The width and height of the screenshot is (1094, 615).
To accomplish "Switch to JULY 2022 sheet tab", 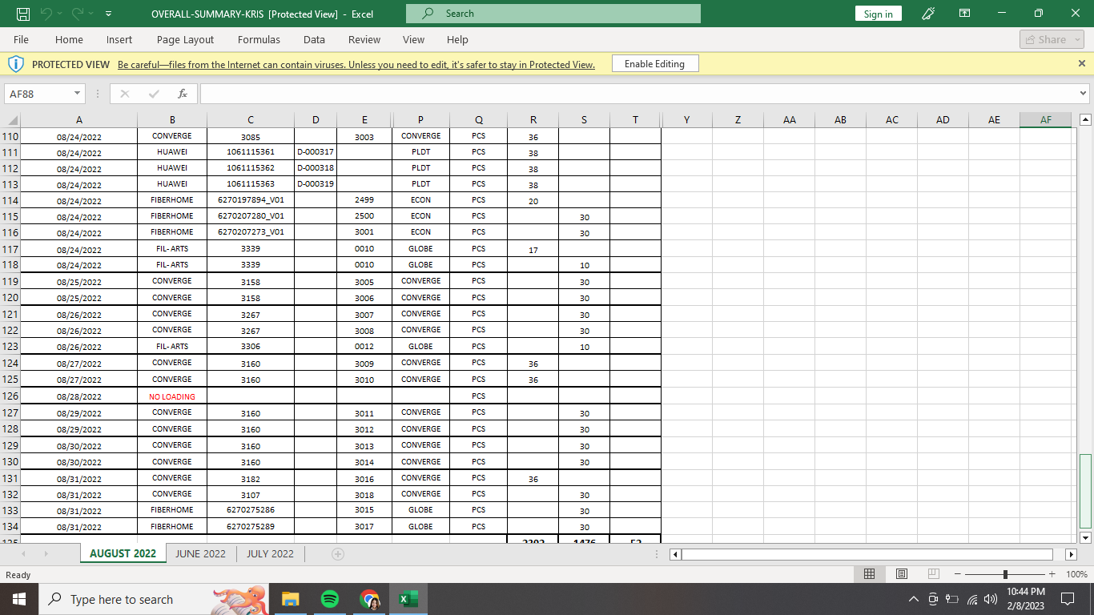I will click(270, 553).
